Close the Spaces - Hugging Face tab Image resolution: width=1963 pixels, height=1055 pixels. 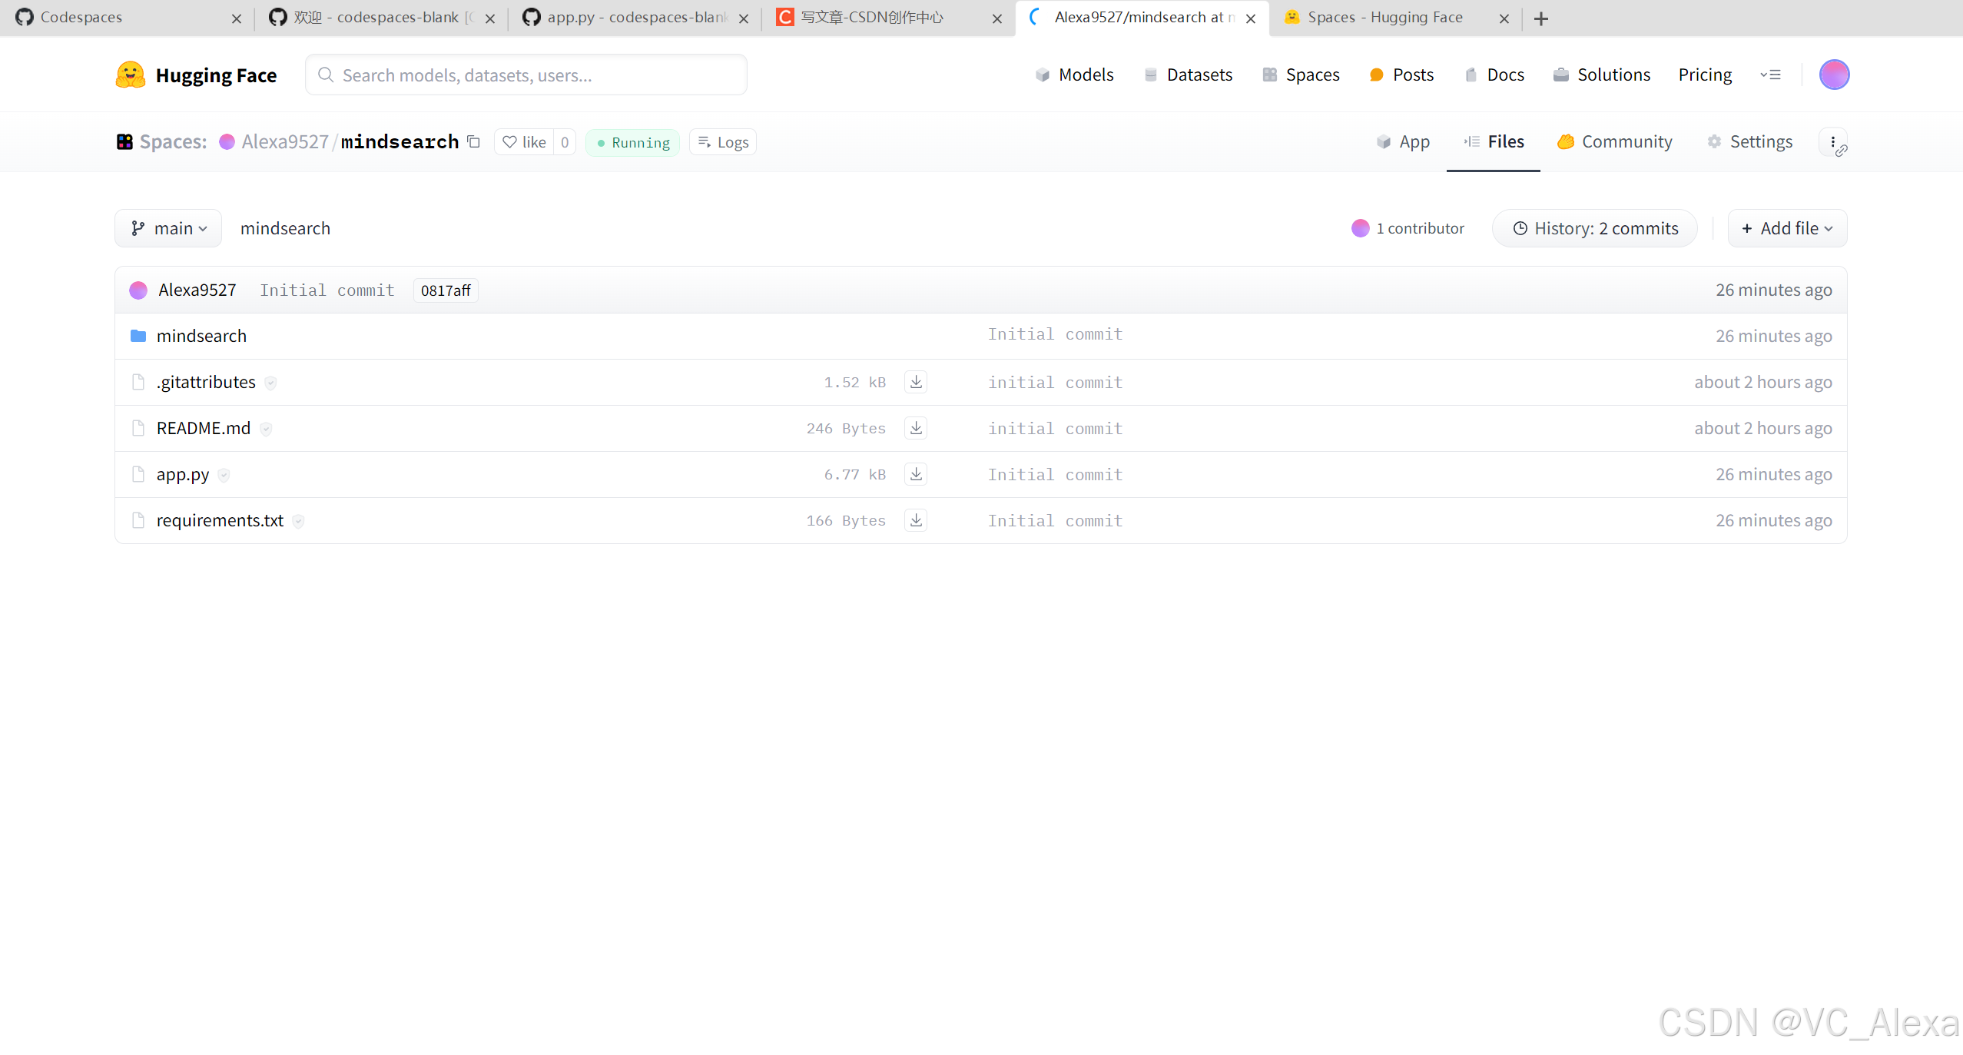pos(1504,18)
